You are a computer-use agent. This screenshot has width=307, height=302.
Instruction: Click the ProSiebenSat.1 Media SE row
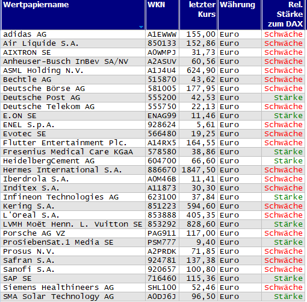(153, 242)
